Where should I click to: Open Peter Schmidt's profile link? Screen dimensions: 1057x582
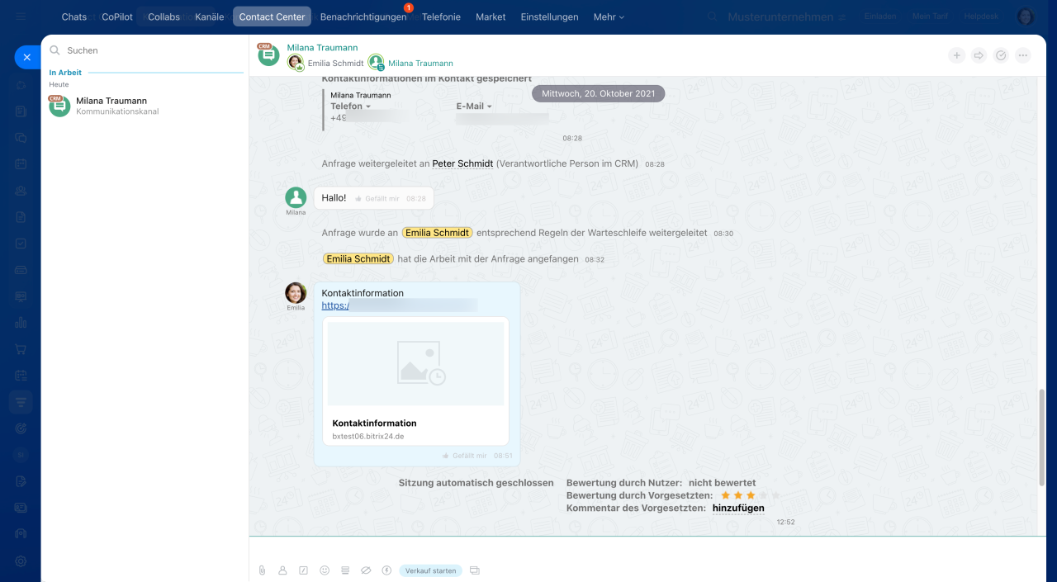pyautogui.click(x=462, y=163)
